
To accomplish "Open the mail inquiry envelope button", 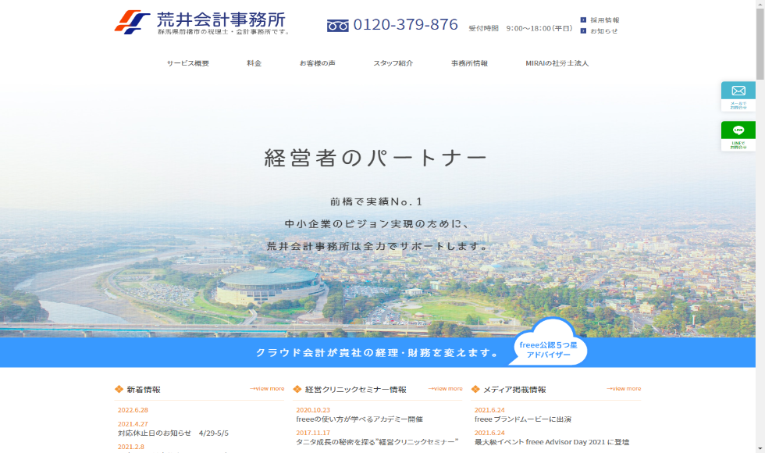I will [738, 95].
